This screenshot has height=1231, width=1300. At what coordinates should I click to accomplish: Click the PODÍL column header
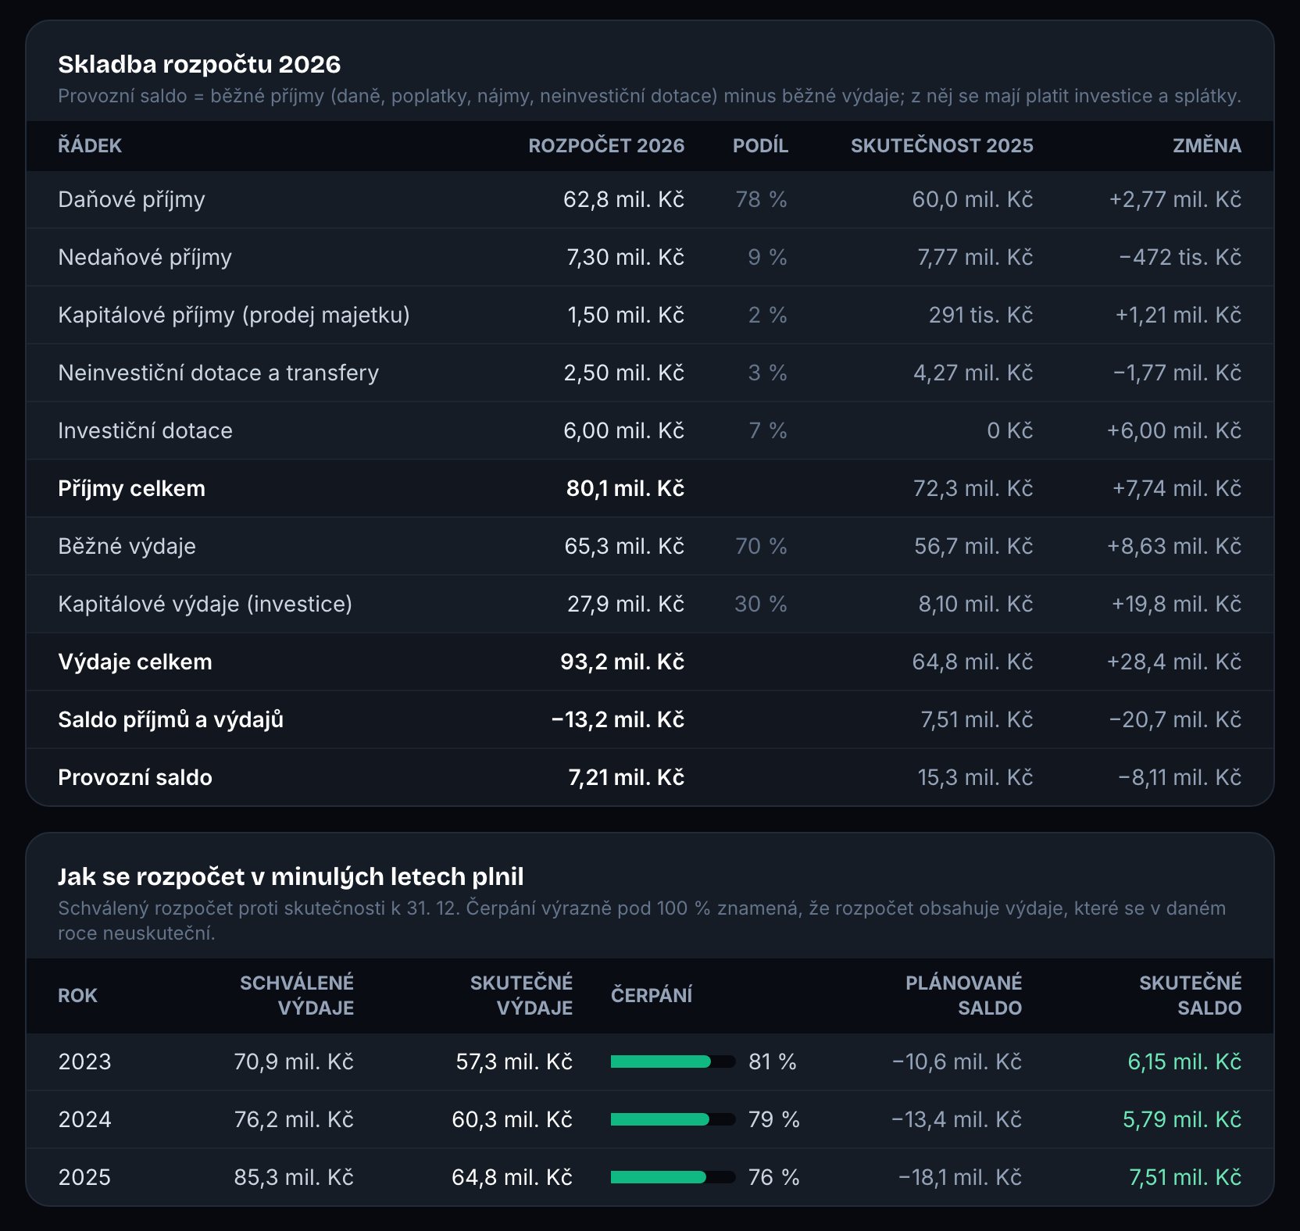[x=760, y=146]
